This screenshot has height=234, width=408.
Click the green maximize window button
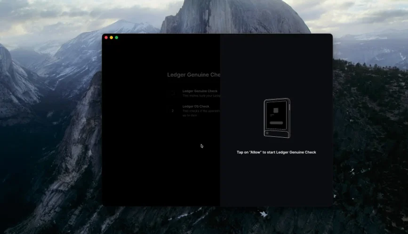click(x=117, y=38)
